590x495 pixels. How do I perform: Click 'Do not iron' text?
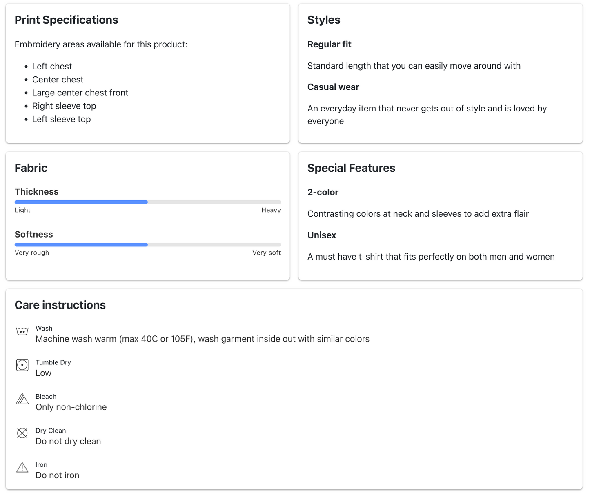pos(57,475)
